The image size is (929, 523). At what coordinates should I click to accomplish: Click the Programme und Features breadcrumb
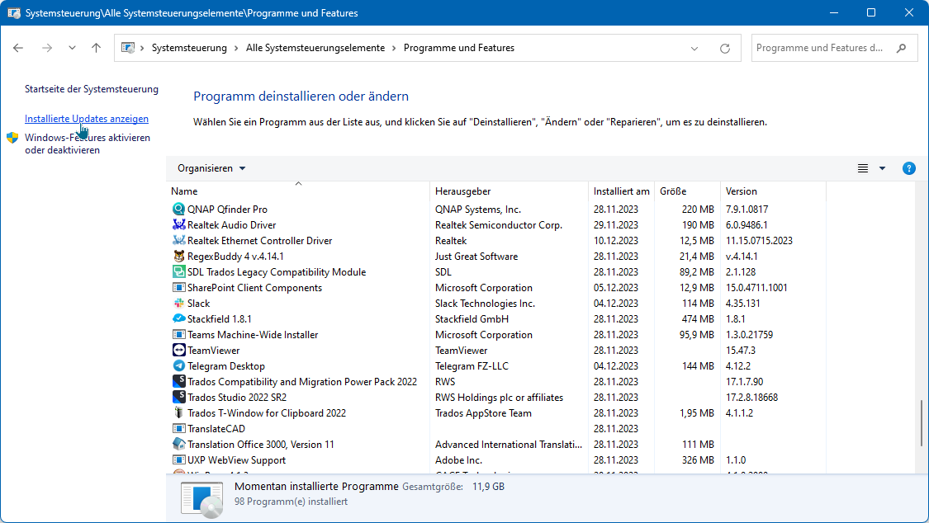point(458,48)
